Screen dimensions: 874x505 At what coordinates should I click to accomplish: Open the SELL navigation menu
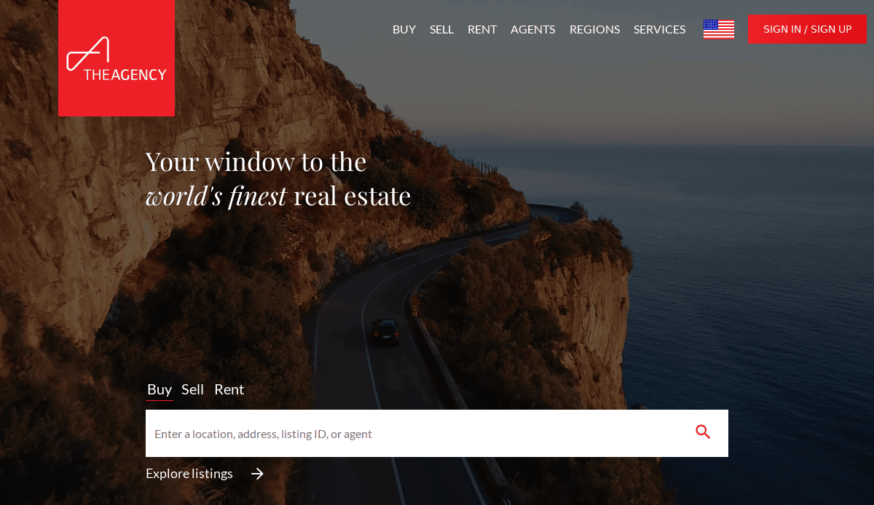point(441,29)
